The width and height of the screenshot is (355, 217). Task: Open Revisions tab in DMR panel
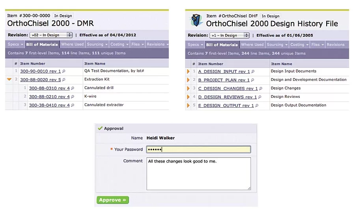(157, 44)
